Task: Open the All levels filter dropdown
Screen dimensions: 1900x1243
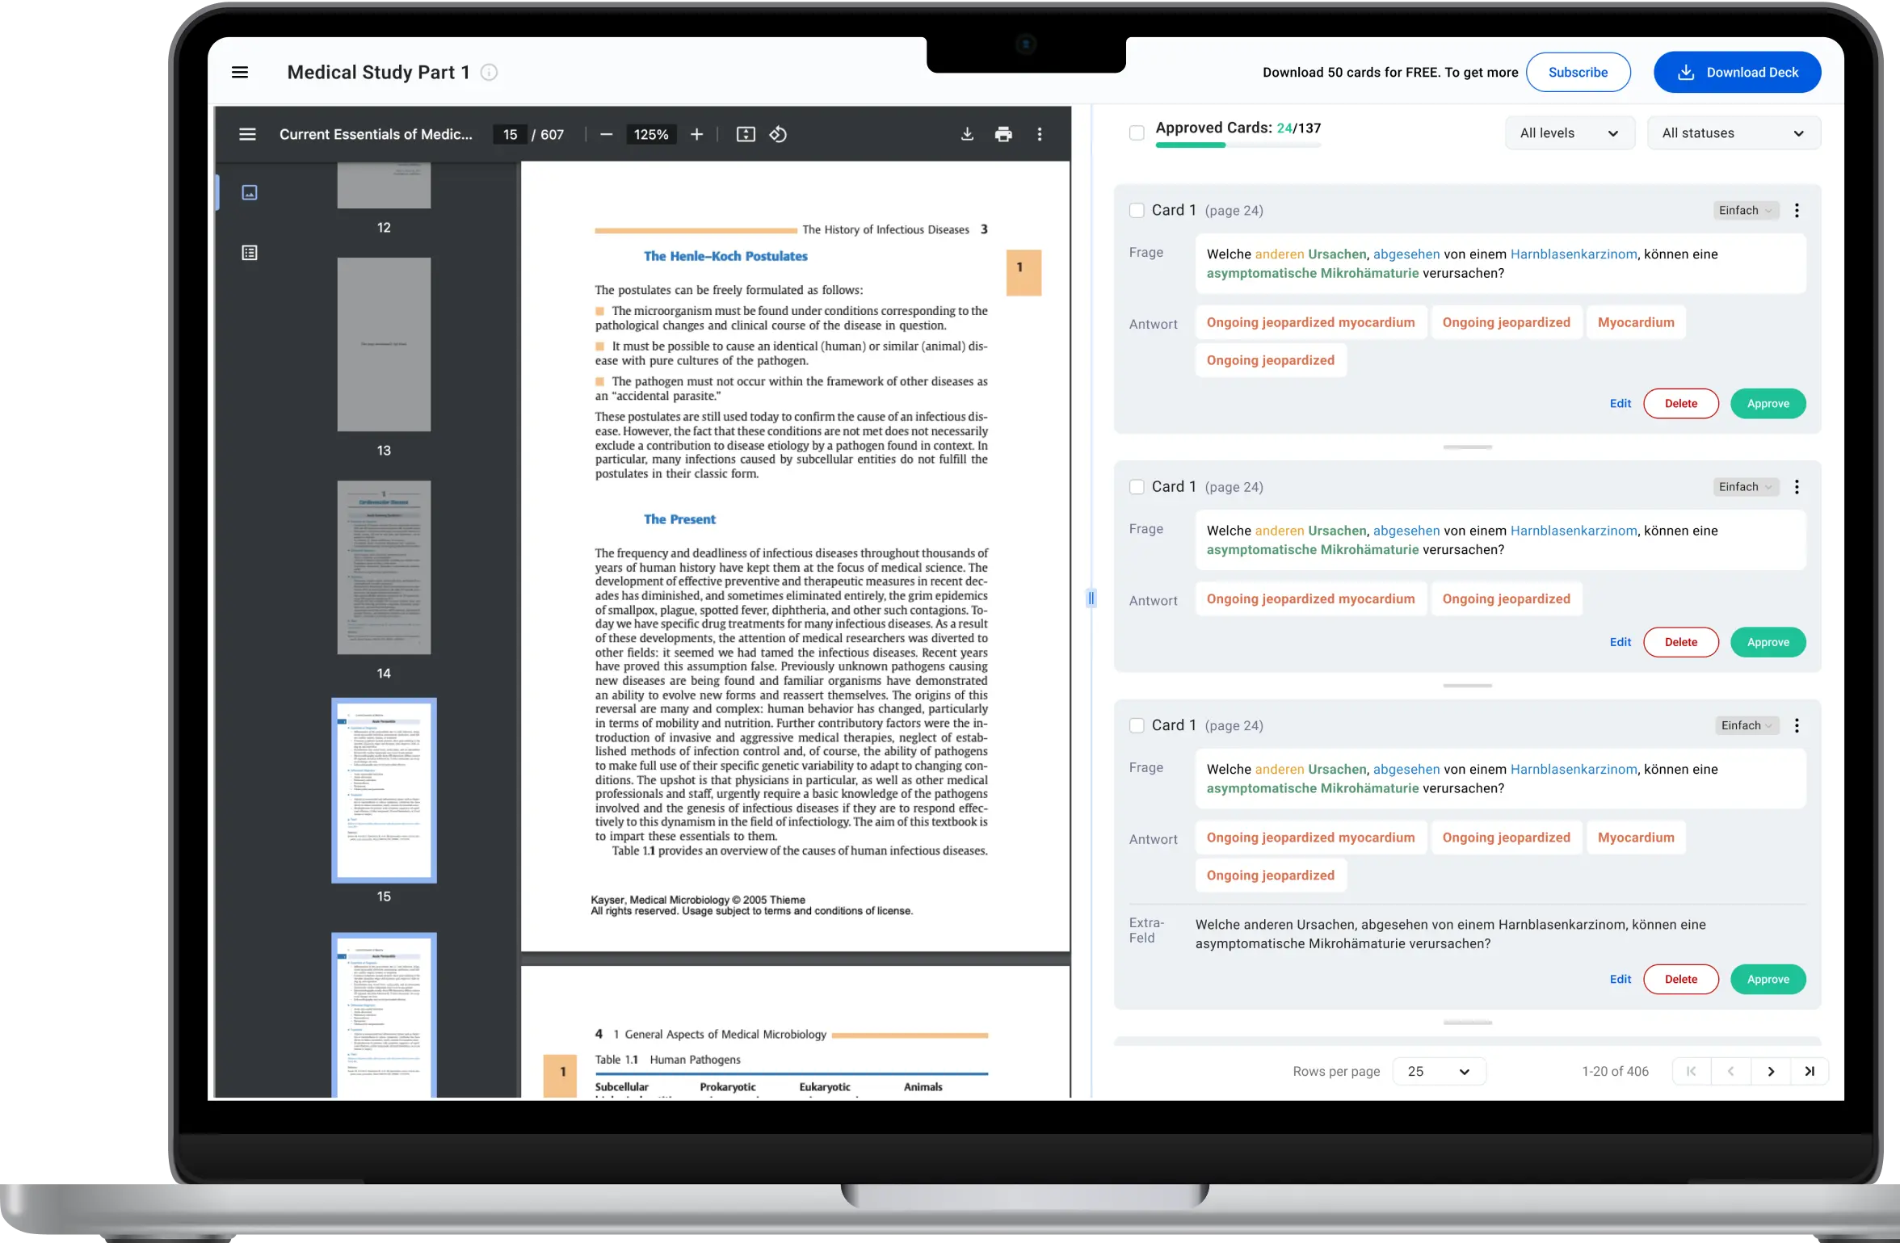Action: pyautogui.click(x=1570, y=133)
